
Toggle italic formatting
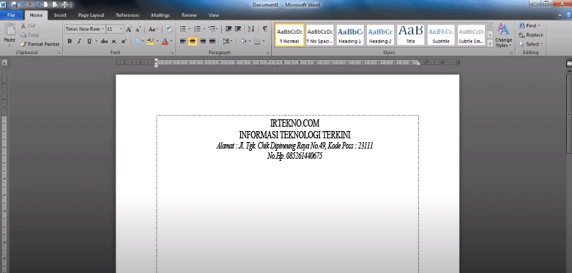[x=79, y=41]
